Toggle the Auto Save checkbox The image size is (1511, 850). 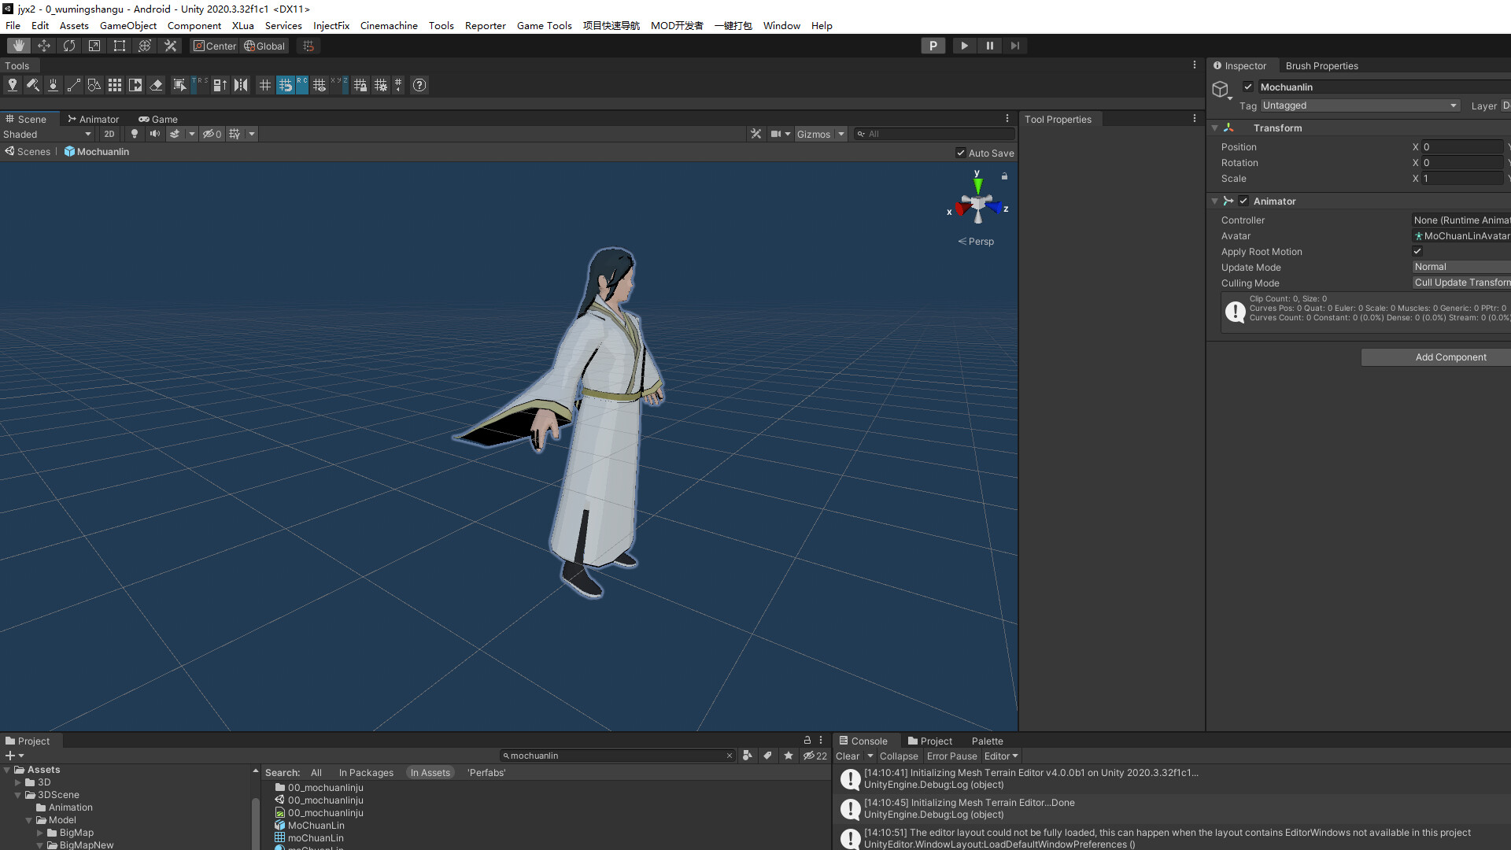click(x=961, y=153)
